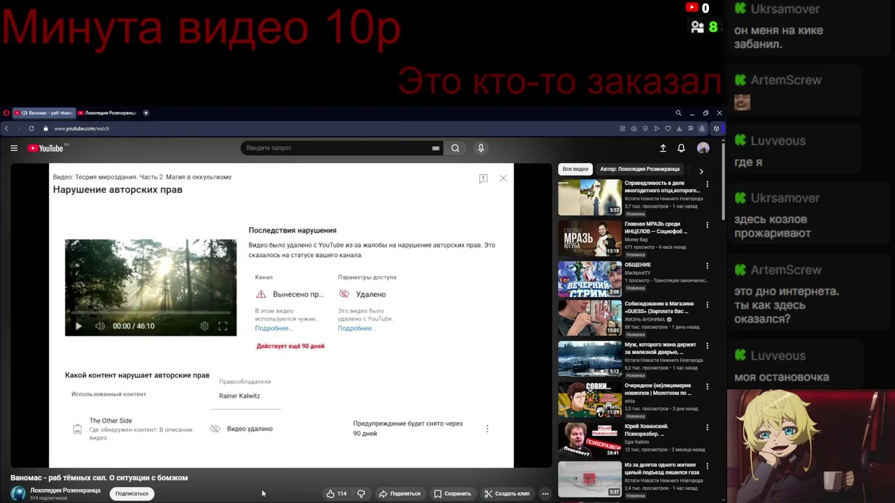Start voice search with microphone icon
This screenshot has height=503, width=895.
(x=480, y=148)
